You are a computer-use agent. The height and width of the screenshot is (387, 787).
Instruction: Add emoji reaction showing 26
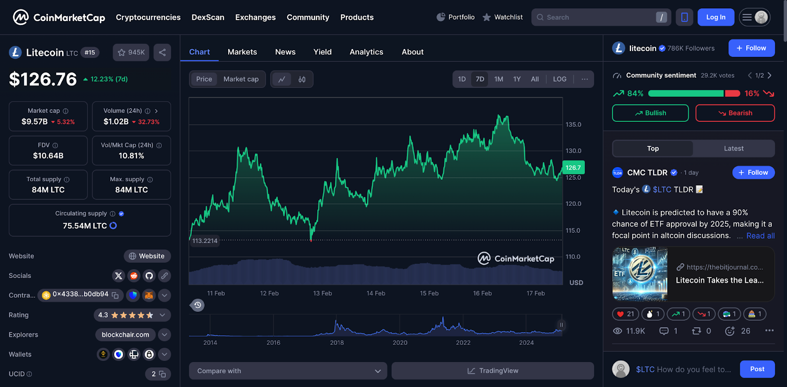pyautogui.click(x=730, y=331)
